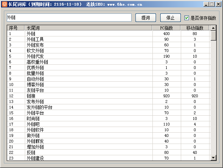
Task: Sort by the 移动指数 column header
Action: click(x=195, y=28)
